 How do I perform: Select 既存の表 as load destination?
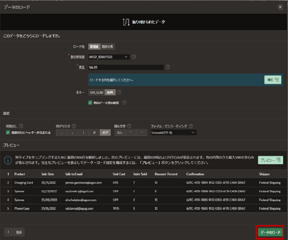coord(108,47)
